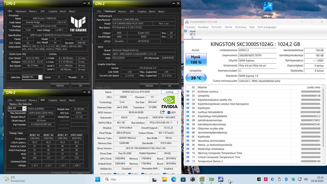The height and width of the screenshot is (184, 327).
Task: Open the NVIDIA tray icon
Action: tap(259, 179)
